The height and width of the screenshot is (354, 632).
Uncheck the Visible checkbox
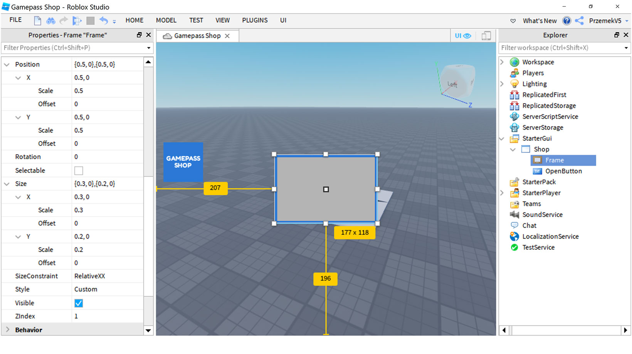click(x=79, y=303)
